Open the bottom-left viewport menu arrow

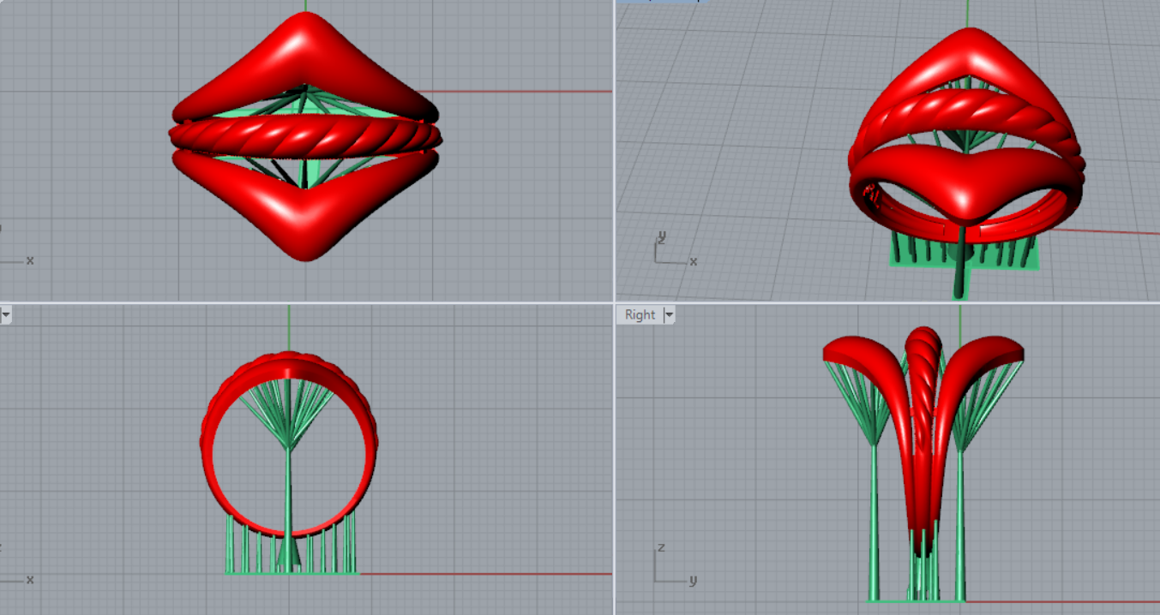[x=6, y=315]
